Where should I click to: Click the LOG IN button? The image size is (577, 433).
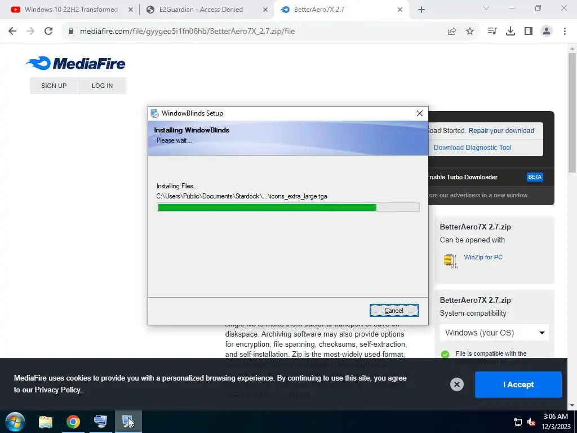(x=103, y=86)
